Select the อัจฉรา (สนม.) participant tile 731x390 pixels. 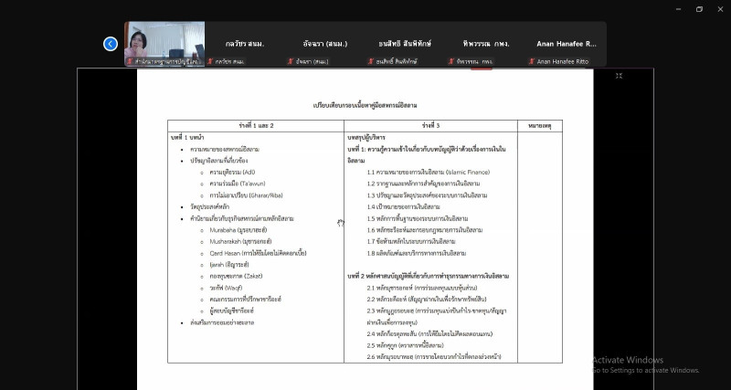[325, 44]
